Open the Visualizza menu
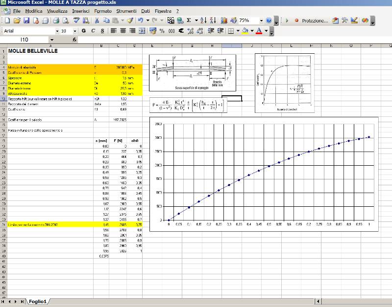Viewport: 392px width, 307px height. (57, 11)
